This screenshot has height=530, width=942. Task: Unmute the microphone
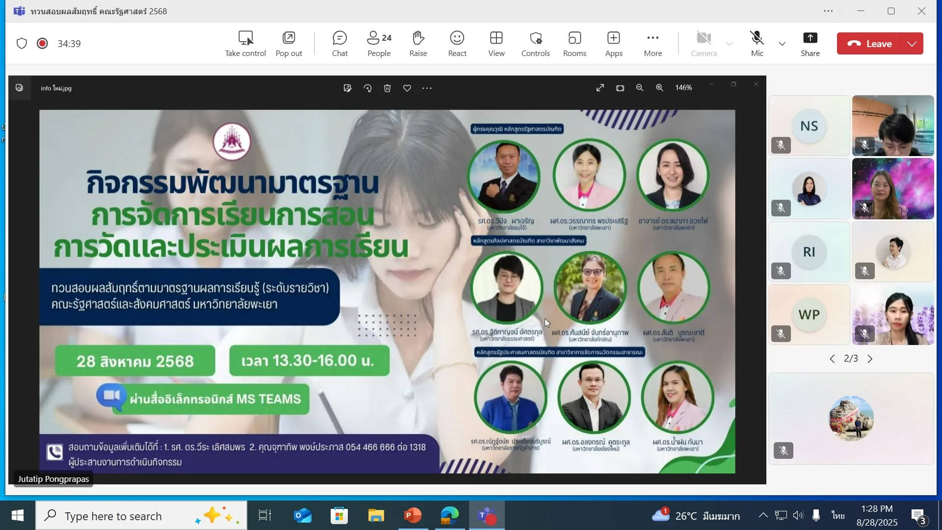click(757, 43)
